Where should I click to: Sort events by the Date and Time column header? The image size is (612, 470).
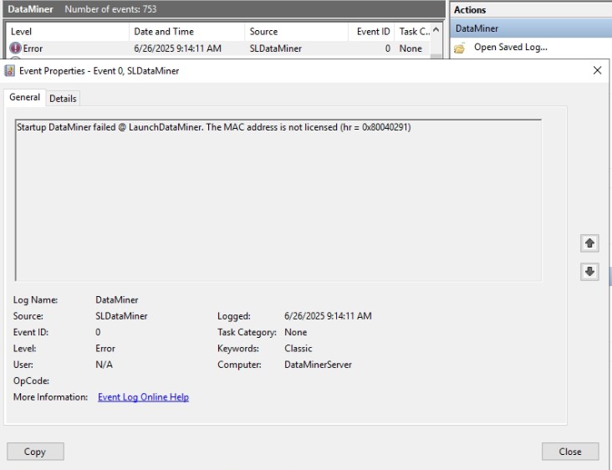186,32
